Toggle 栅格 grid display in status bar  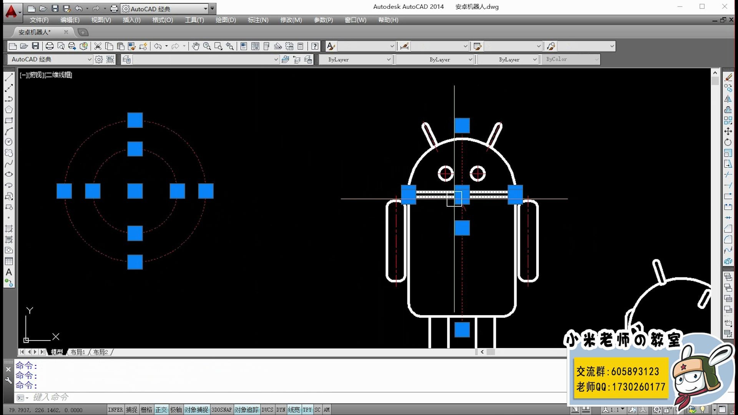click(x=146, y=410)
